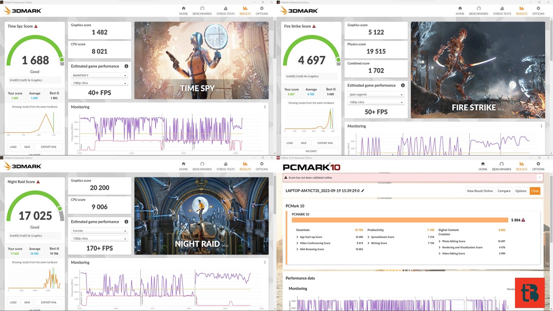Image resolution: width=553 pixels, height=311 pixels.
Task: Click the Time Spy benchmark artwork thumbnail
Action: coord(201,60)
